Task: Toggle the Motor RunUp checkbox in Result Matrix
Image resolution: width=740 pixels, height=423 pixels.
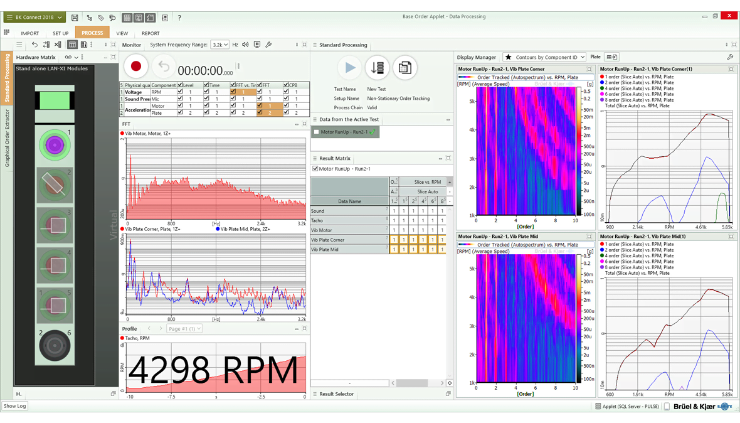Action: tap(315, 169)
